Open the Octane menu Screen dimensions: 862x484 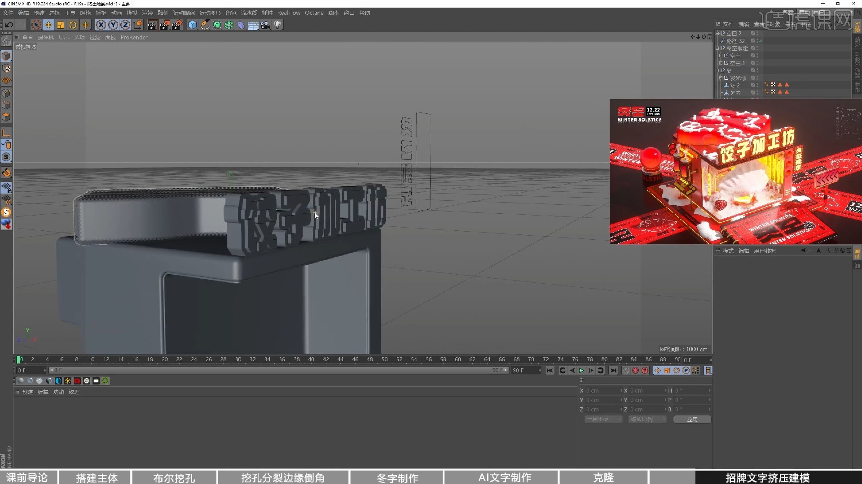click(x=314, y=13)
